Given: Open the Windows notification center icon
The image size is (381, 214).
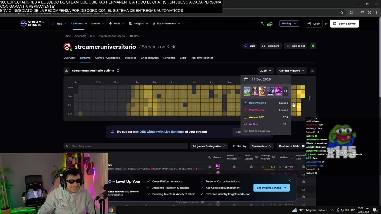Looking at the screenshot, I should (375, 210).
